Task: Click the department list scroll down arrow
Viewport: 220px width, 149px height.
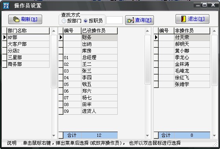Action: click(54, 136)
